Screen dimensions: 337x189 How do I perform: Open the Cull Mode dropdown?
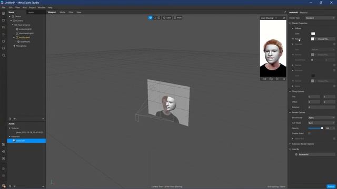pos(321,123)
